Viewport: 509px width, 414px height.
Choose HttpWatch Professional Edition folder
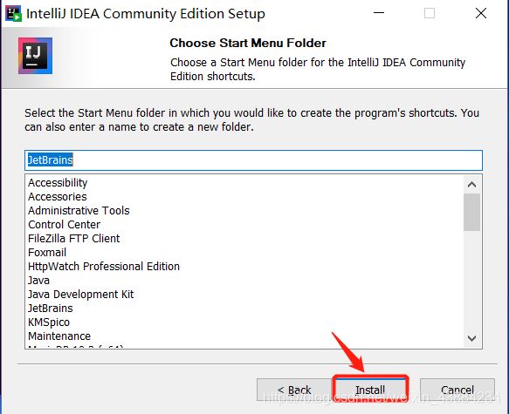click(x=104, y=267)
